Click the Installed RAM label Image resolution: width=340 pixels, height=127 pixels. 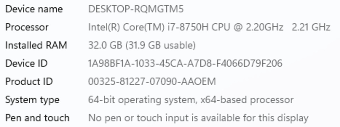point(36,45)
